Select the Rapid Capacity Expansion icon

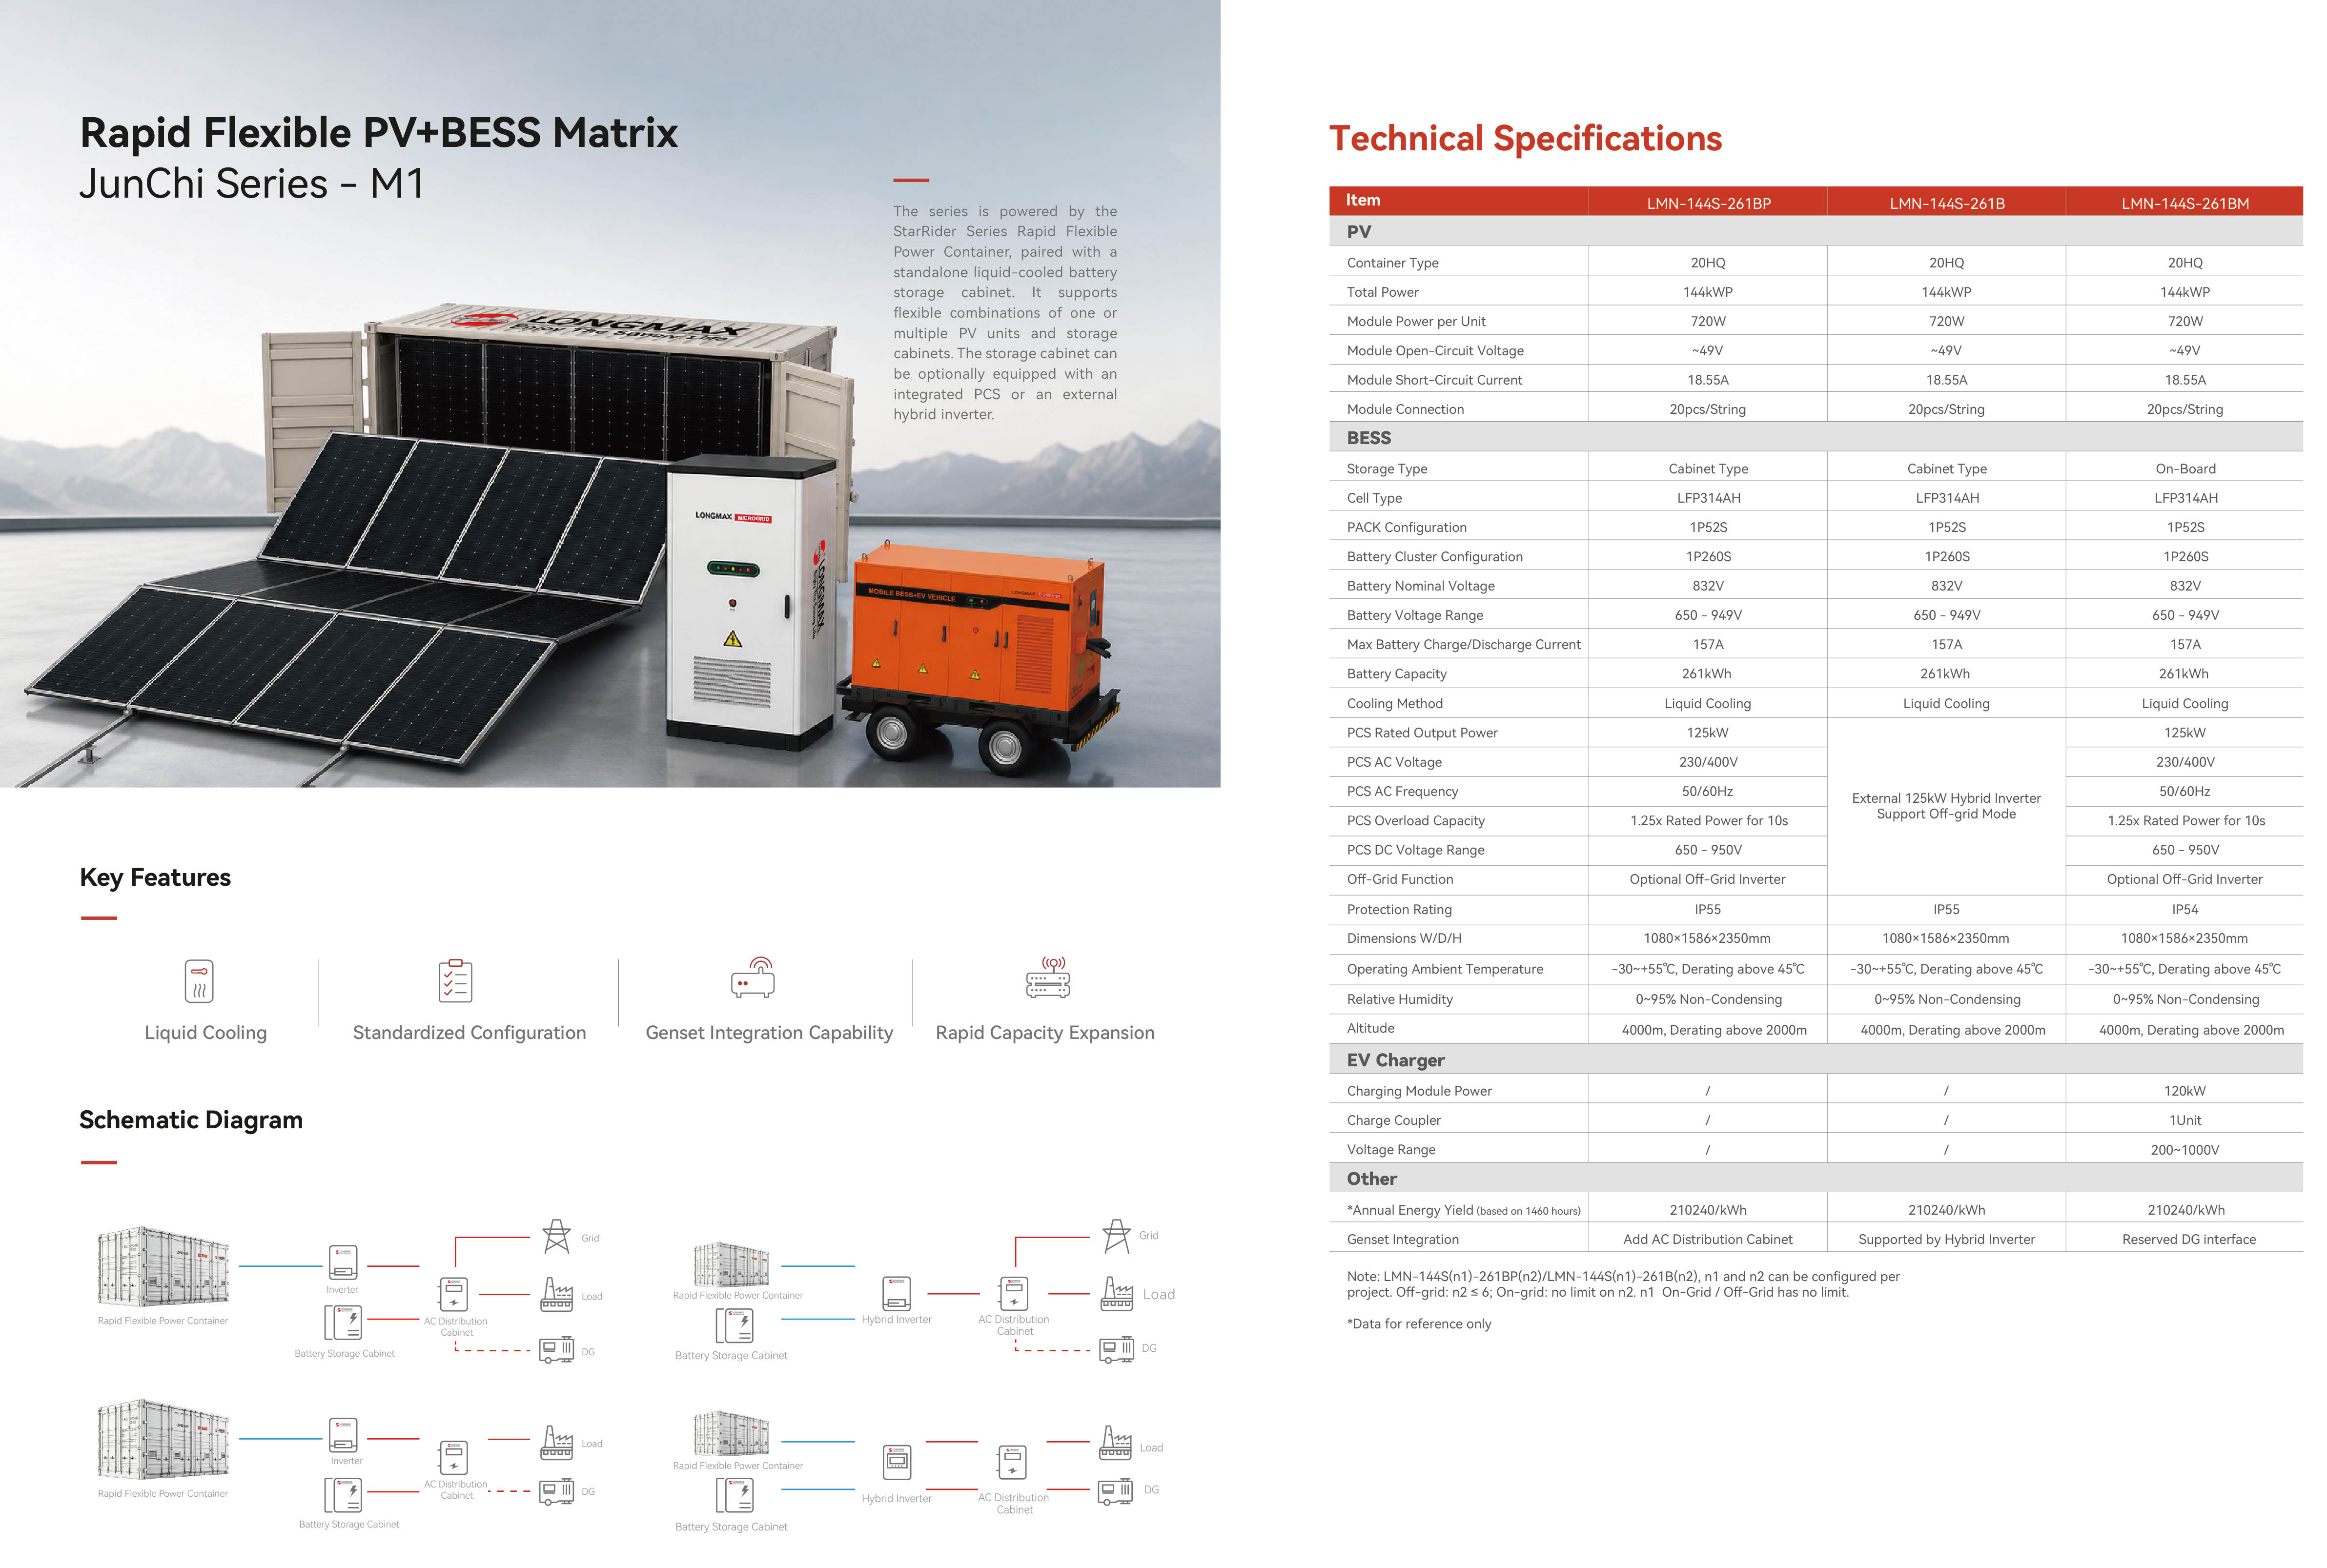pos(1047,977)
